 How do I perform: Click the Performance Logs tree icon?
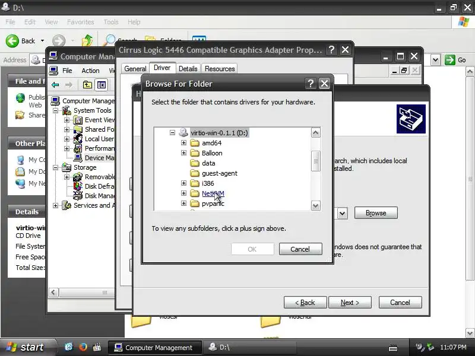78,148
